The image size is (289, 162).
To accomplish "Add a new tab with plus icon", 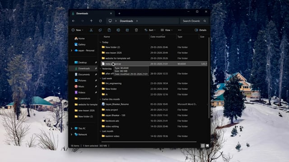I will point(119,13).
